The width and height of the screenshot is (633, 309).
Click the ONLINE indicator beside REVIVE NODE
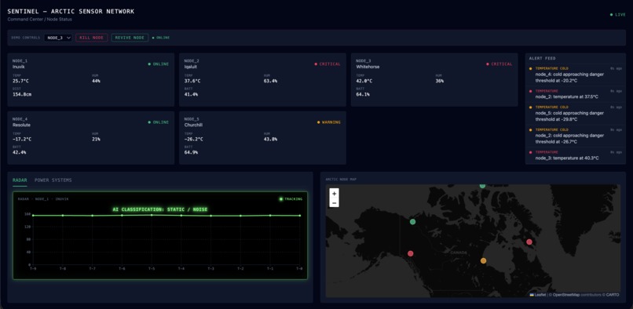pyautogui.click(x=161, y=38)
